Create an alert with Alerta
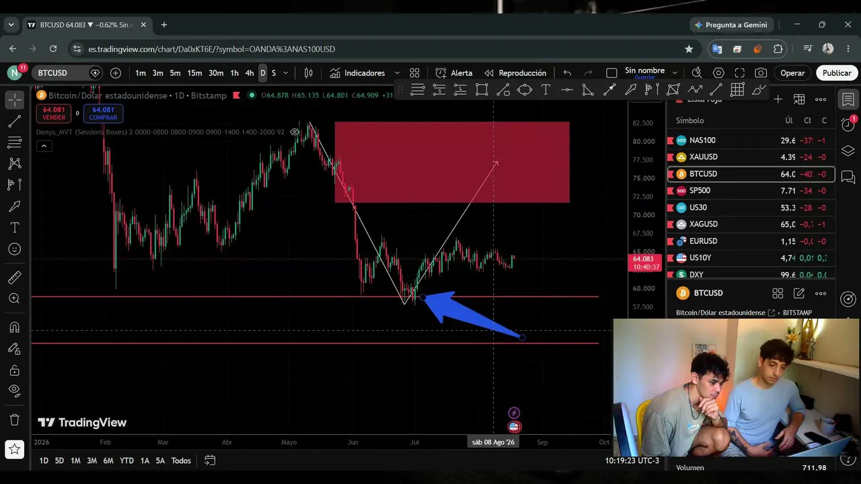Screen dimensions: 861x484 point(454,73)
